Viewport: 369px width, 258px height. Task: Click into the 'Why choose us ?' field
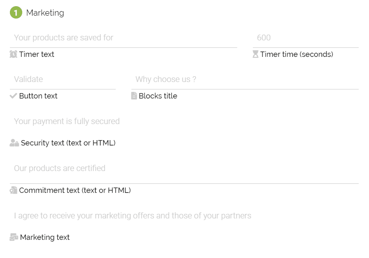coord(245,79)
